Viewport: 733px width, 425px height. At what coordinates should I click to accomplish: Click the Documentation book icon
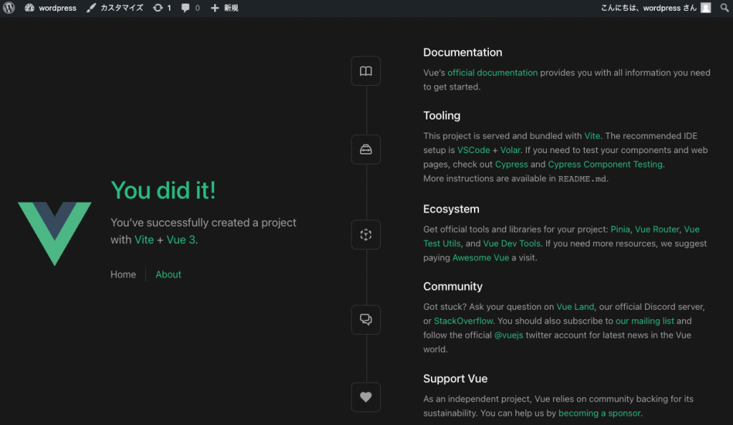366,71
